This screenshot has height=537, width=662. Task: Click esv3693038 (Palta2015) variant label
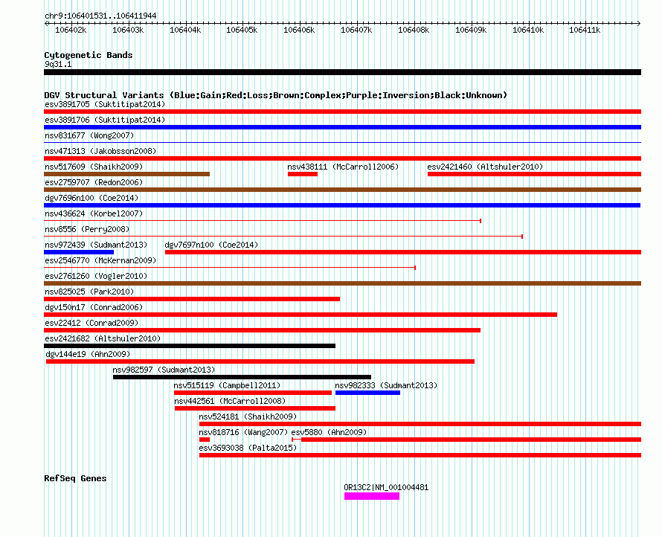248,448
